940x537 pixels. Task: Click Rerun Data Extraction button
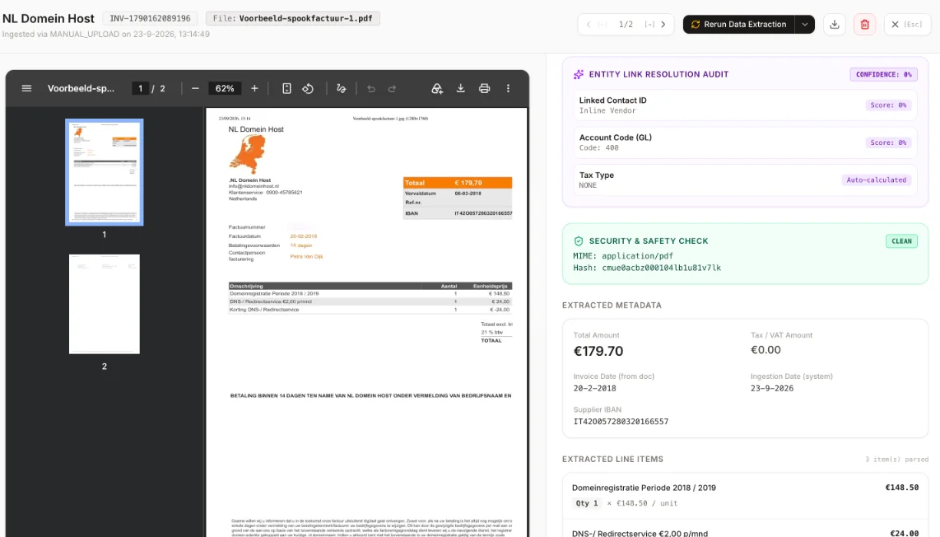tap(738, 25)
